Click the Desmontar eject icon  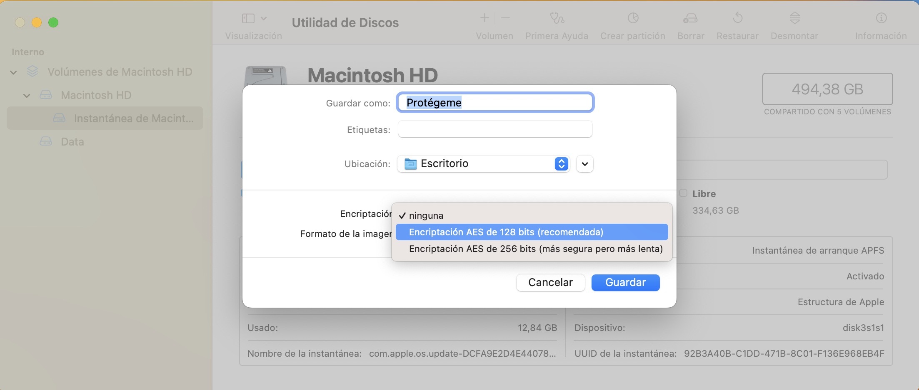click(794, 18)
